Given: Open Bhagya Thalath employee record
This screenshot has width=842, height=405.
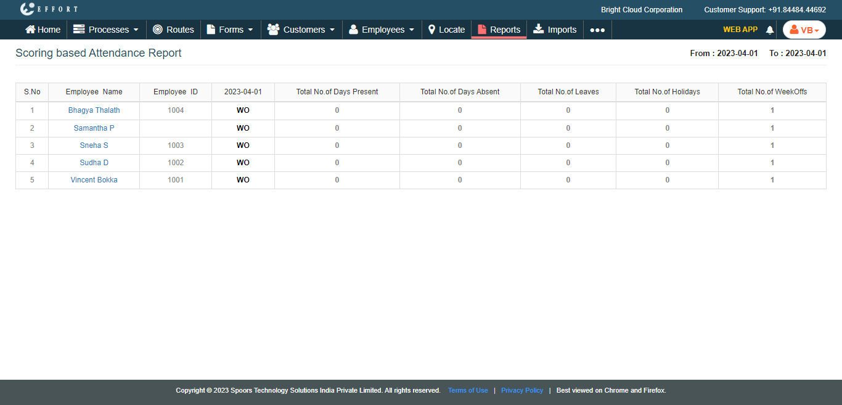Looking at the screenshot, I should [94, 110].
